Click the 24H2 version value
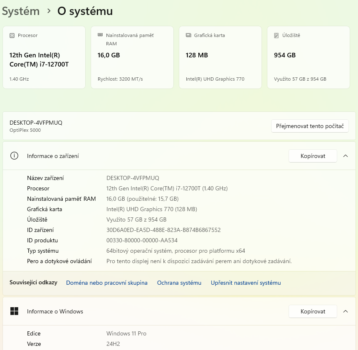This screenshot has width=358, height=350. click(113, 344)
